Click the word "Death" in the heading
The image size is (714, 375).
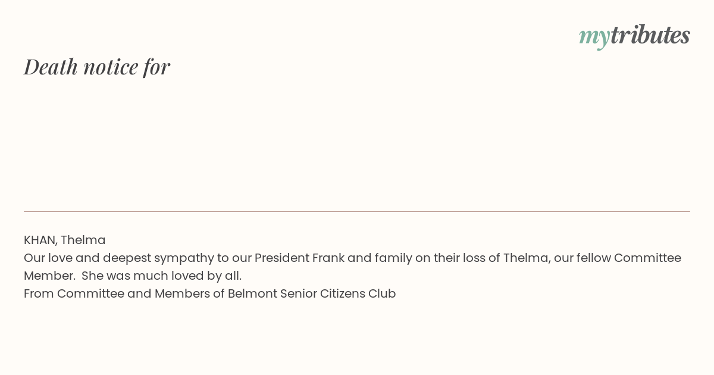[x=51, y=67]
